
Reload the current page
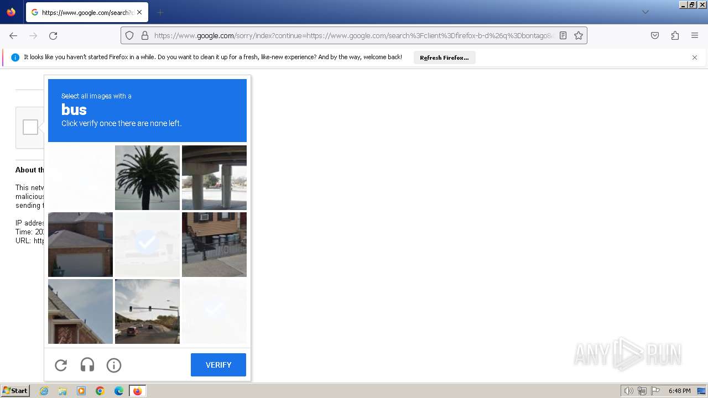click(x=53, y=35)
